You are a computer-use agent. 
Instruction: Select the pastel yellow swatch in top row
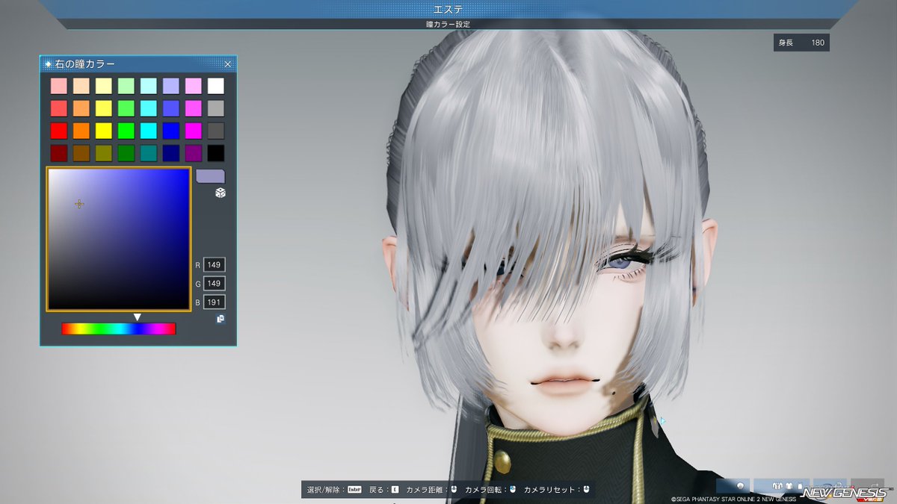pos(104,86)
